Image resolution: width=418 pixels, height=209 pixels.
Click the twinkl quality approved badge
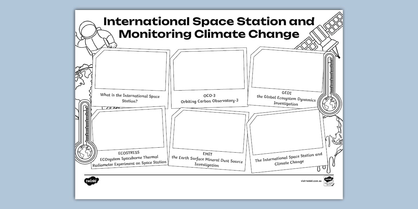(x=328, y=181)
